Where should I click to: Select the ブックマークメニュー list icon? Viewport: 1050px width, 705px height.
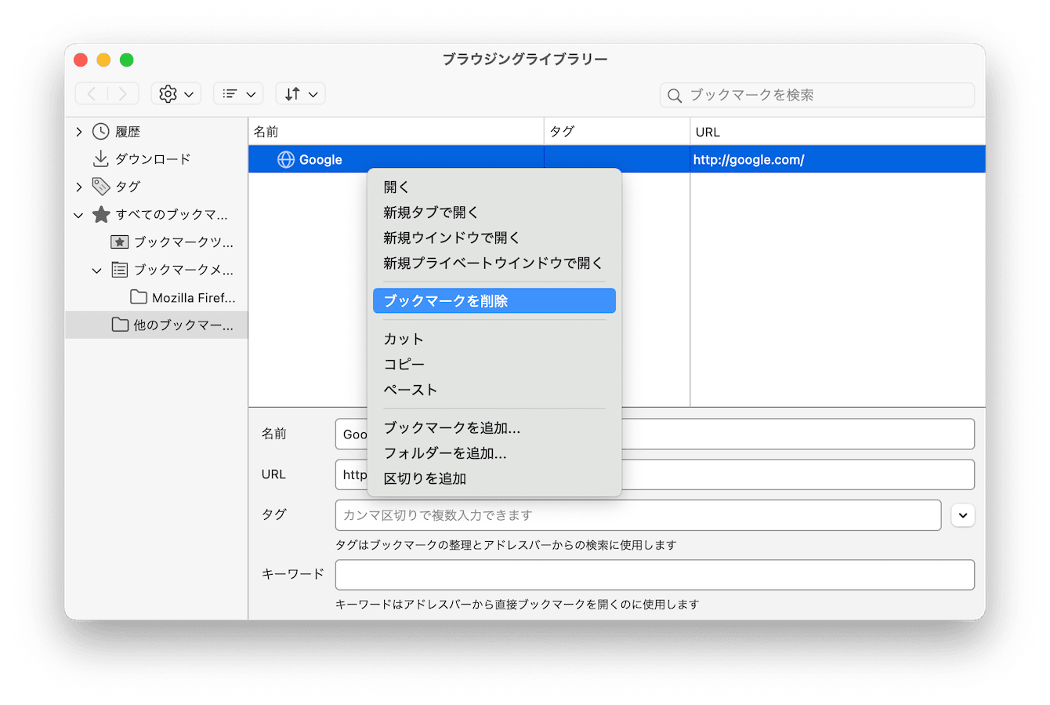pyautogui.click(x=120, y=270)
